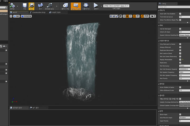The width and height of the screenshot is (190, 126).
Task: Select the Rotate gizmo tool
Action: click(x=114, y=16)
